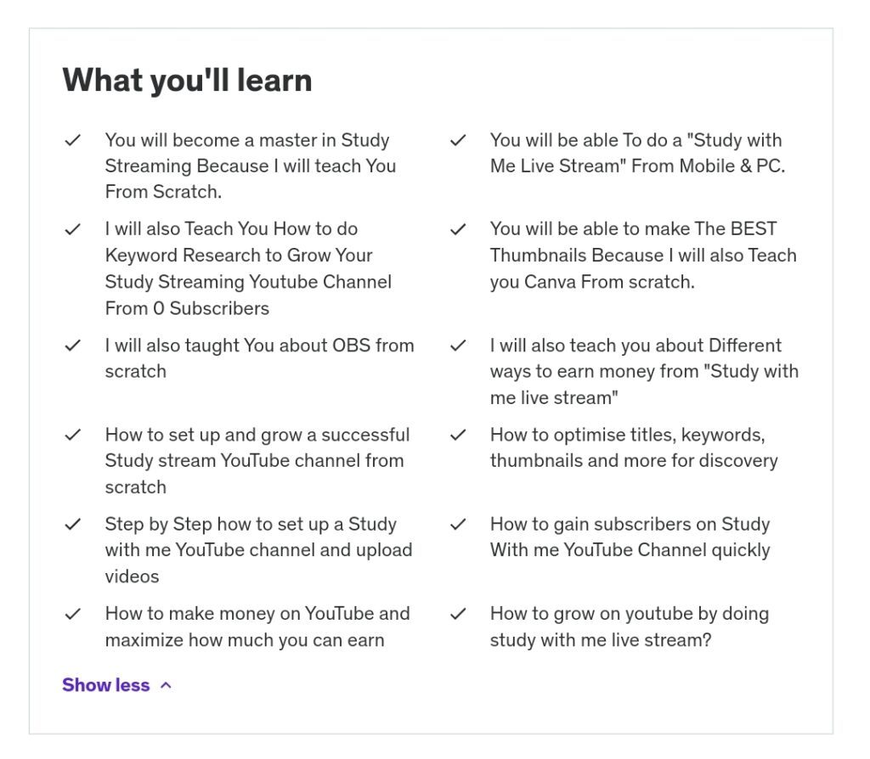Click checkmark beside Keyword Research item
870x759 pixels.
(x=73, y=229)
